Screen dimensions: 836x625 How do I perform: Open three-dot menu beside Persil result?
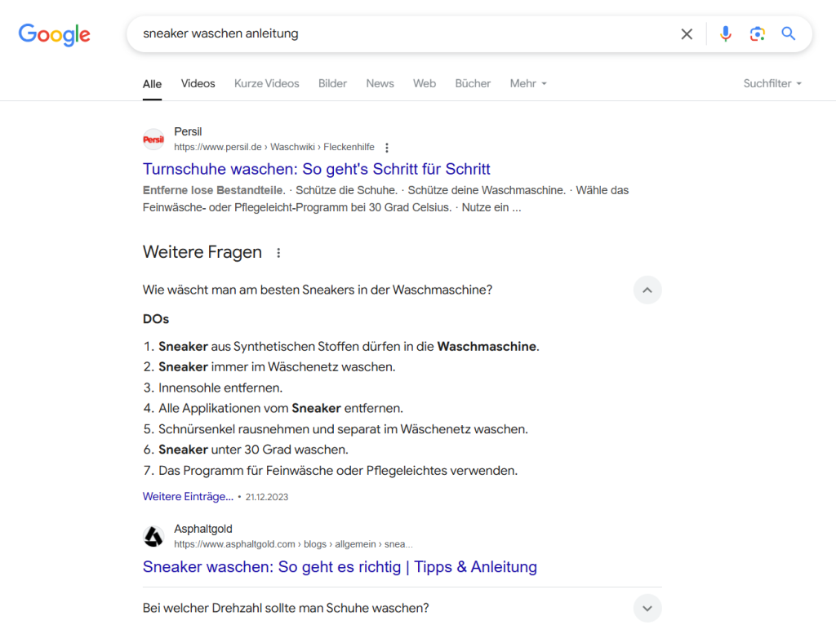pos(387,148)
